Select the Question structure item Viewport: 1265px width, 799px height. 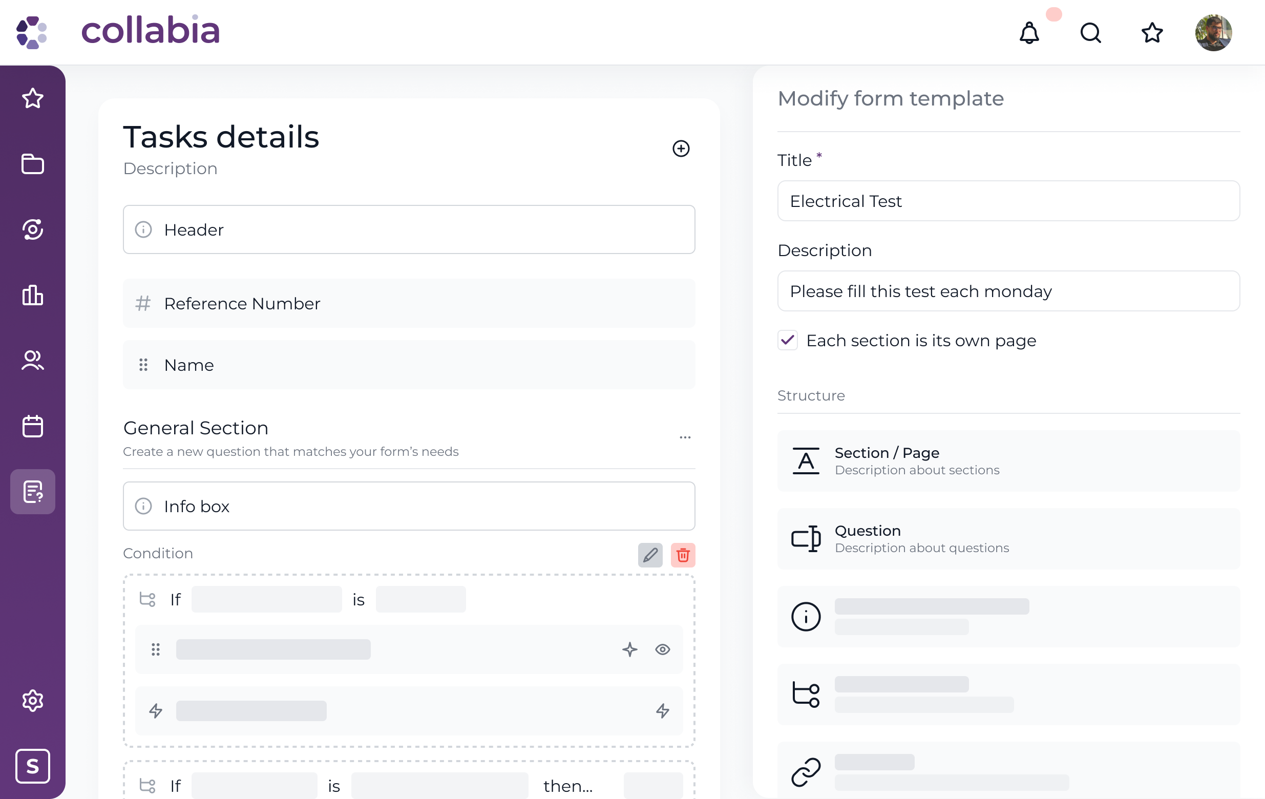point(1008,538)
